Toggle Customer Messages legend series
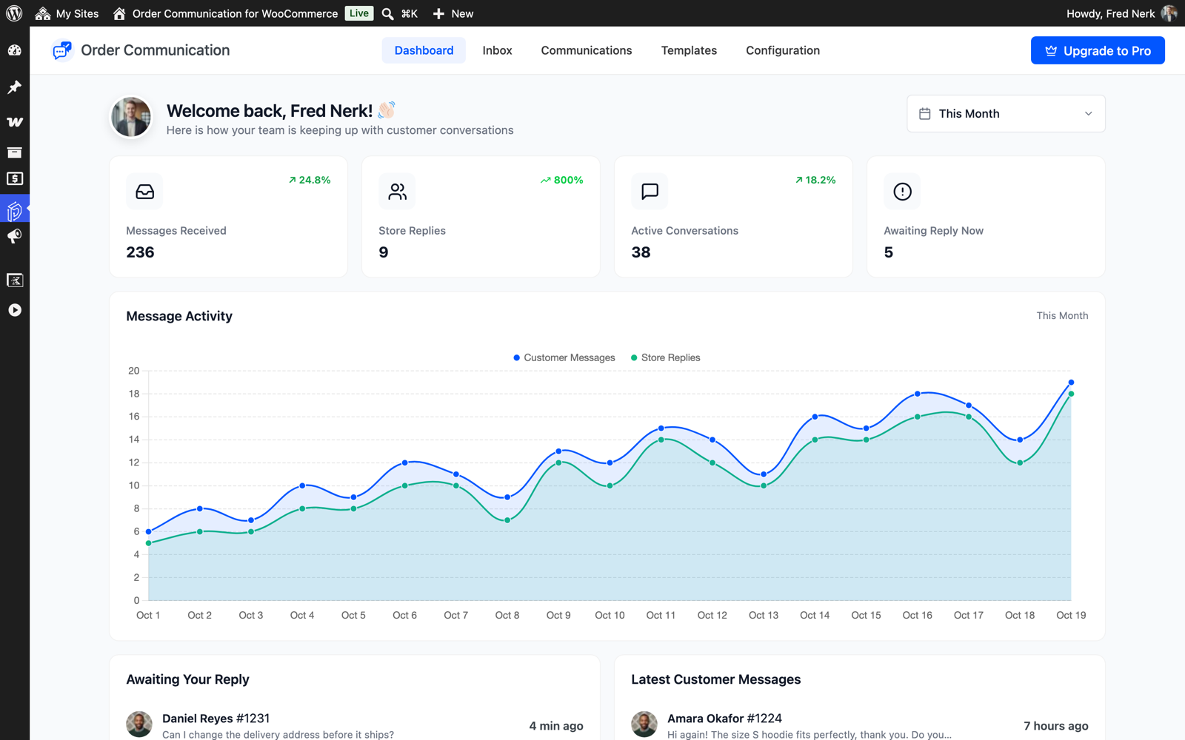This screenshot has height=740, width=1185. click(x=564, y=357)
